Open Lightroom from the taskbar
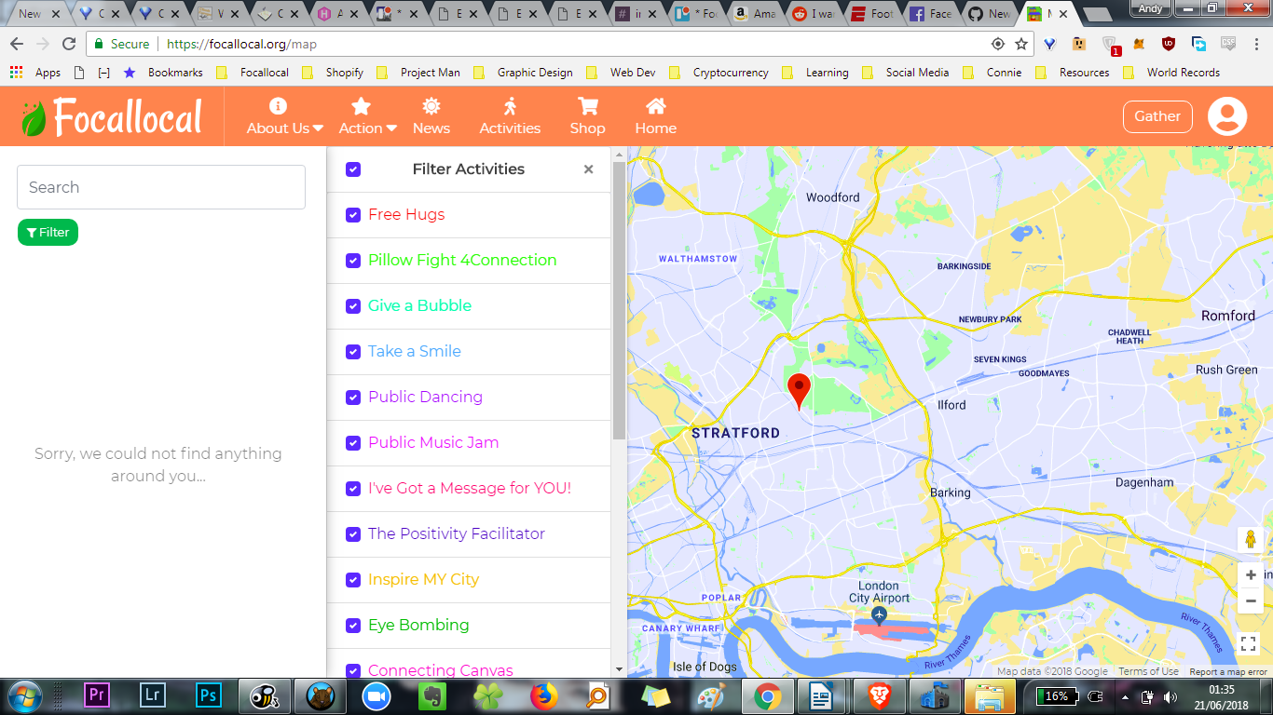The width and height of the screenshot is (1273, 715). 153,695
